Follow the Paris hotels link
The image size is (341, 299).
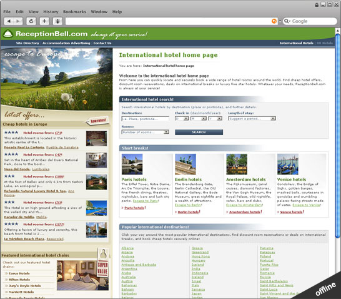click(x=134, y=208)
